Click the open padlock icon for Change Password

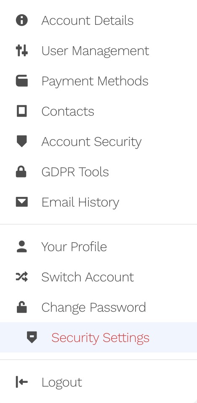21,307
